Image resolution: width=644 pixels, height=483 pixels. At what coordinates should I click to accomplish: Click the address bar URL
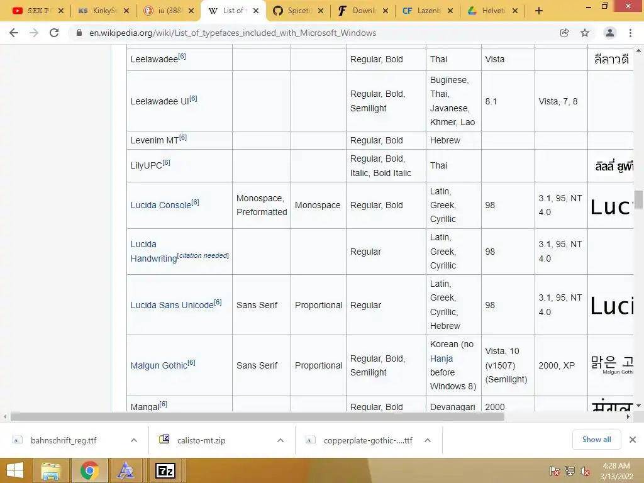coord(233,33)
